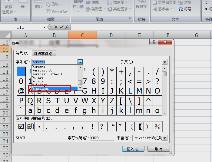Screen dimensions: 212x162
Task: Choose VeriBest BC in font list
Action: [55, 70]
